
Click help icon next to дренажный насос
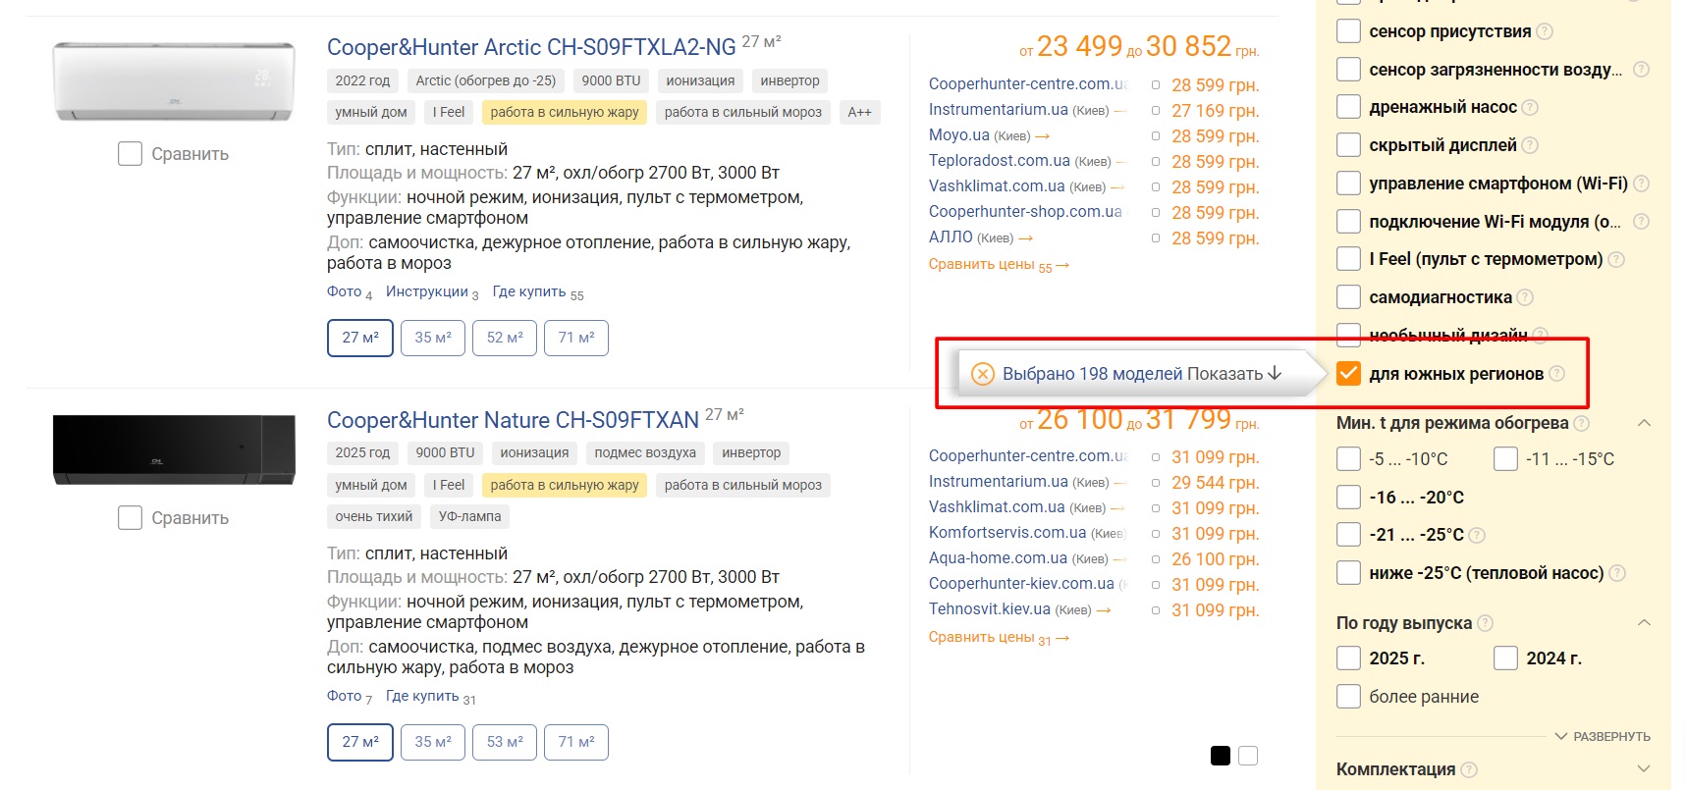[1530, 107]
